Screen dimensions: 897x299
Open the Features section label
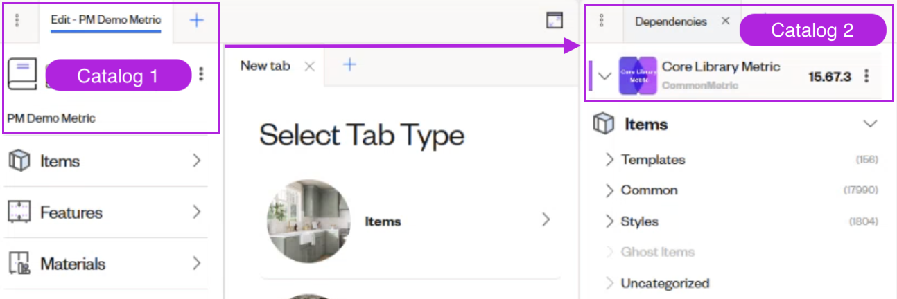point(71,212)
